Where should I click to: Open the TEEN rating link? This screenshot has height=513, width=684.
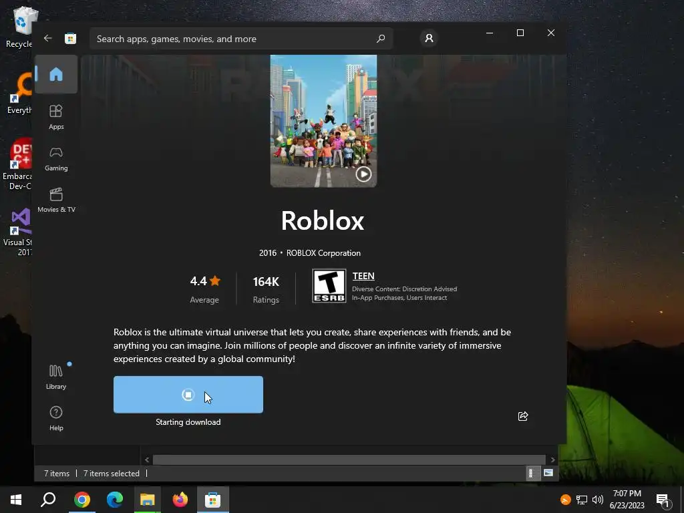(x=363, y=276)
